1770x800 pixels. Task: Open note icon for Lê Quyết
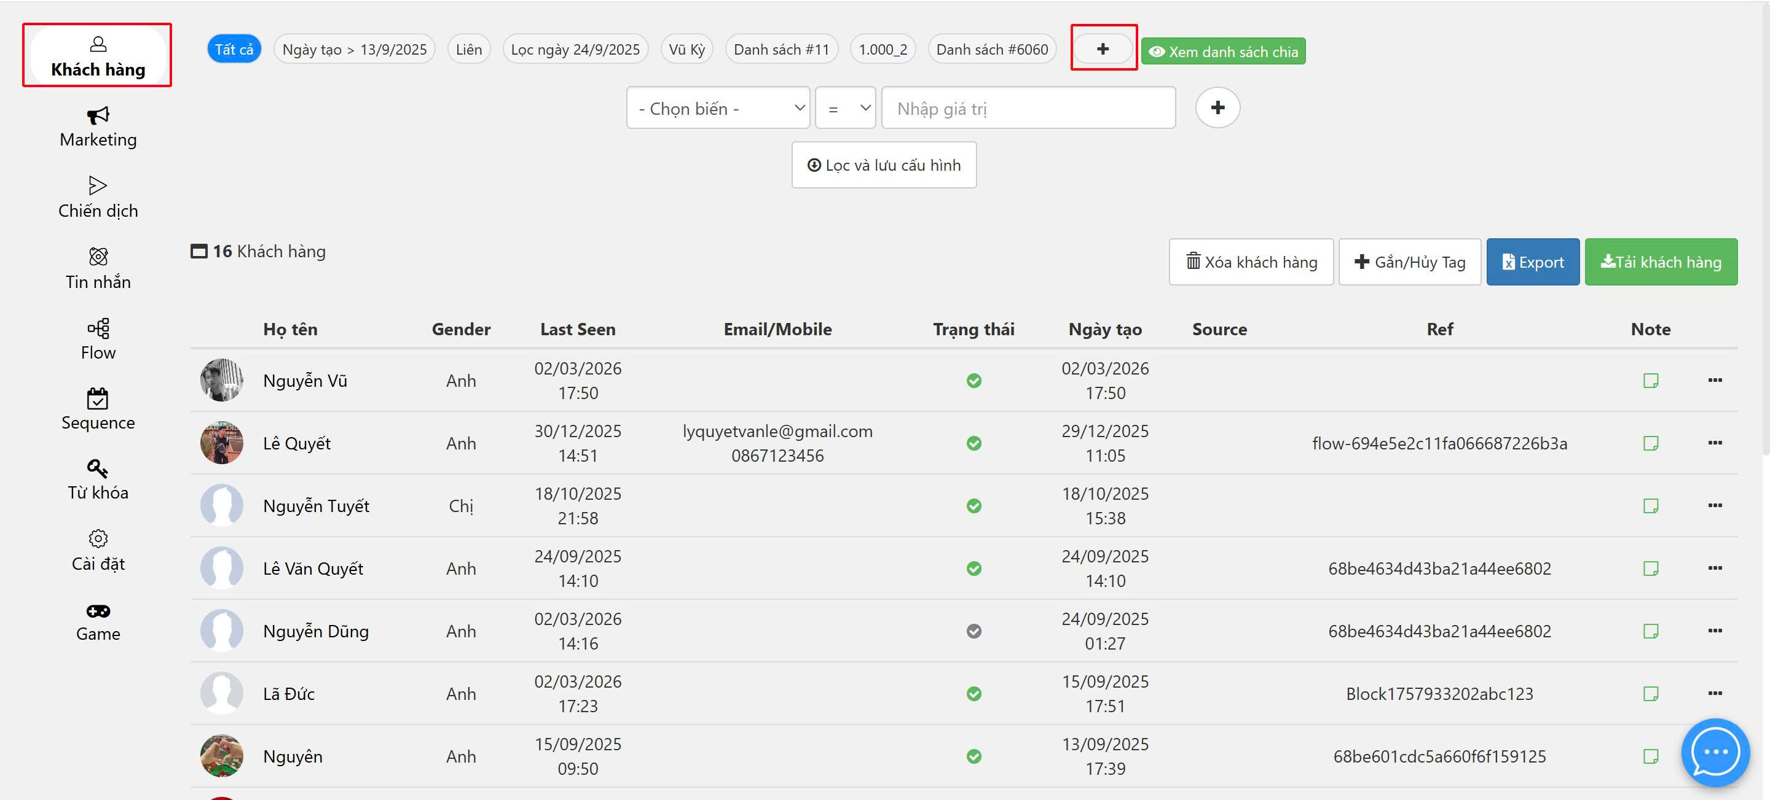coord(1650,444)
